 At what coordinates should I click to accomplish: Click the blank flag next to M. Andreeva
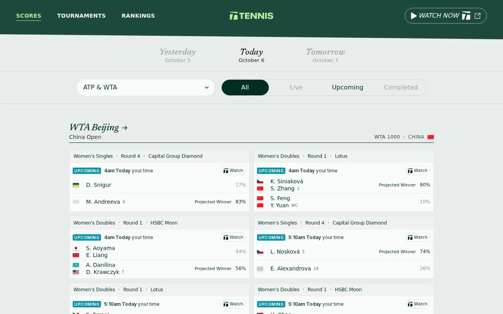pos(76,202)
